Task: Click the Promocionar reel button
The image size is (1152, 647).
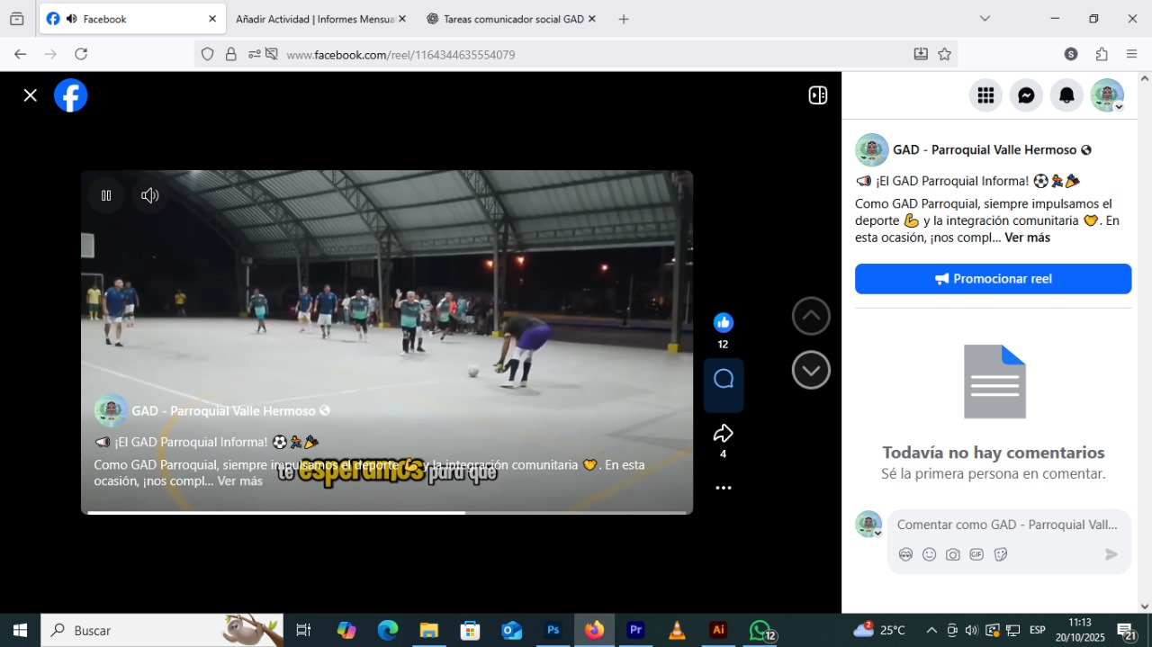Action: click(x=993, y=279)
